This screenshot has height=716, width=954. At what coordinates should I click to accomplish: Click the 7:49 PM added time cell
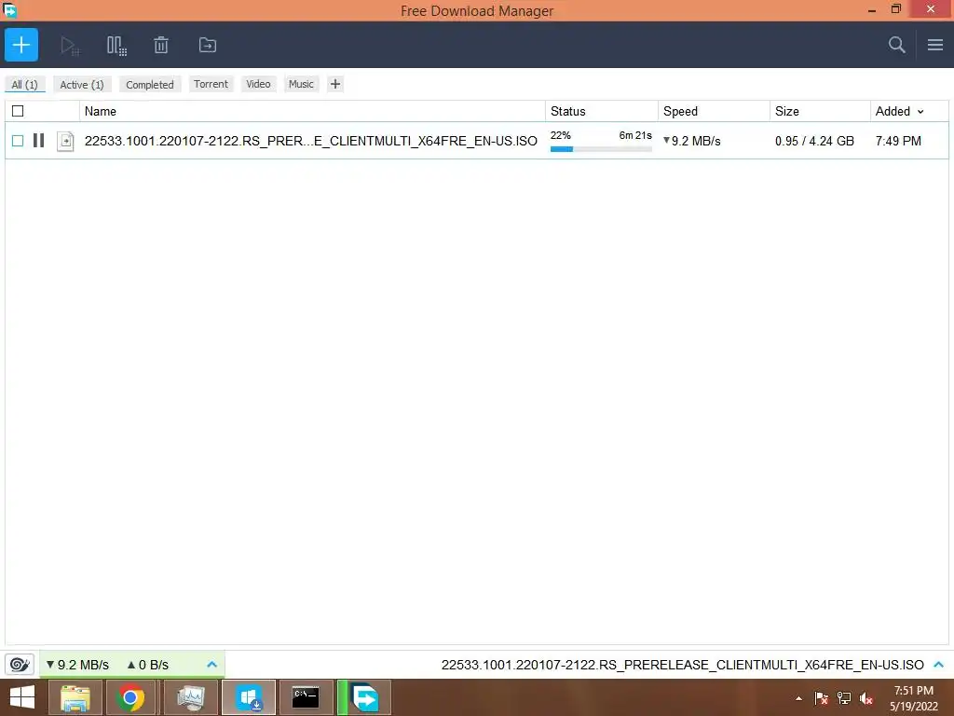898,141
